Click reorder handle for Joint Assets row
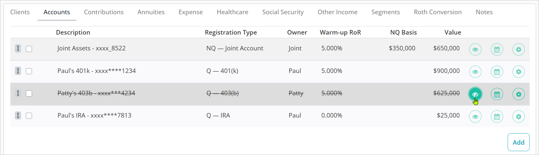This screenshot has width=539, height=155. 18,48
